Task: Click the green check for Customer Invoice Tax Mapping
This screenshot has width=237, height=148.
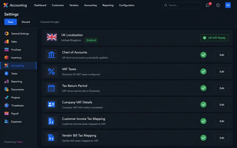Action: point(203,121)
